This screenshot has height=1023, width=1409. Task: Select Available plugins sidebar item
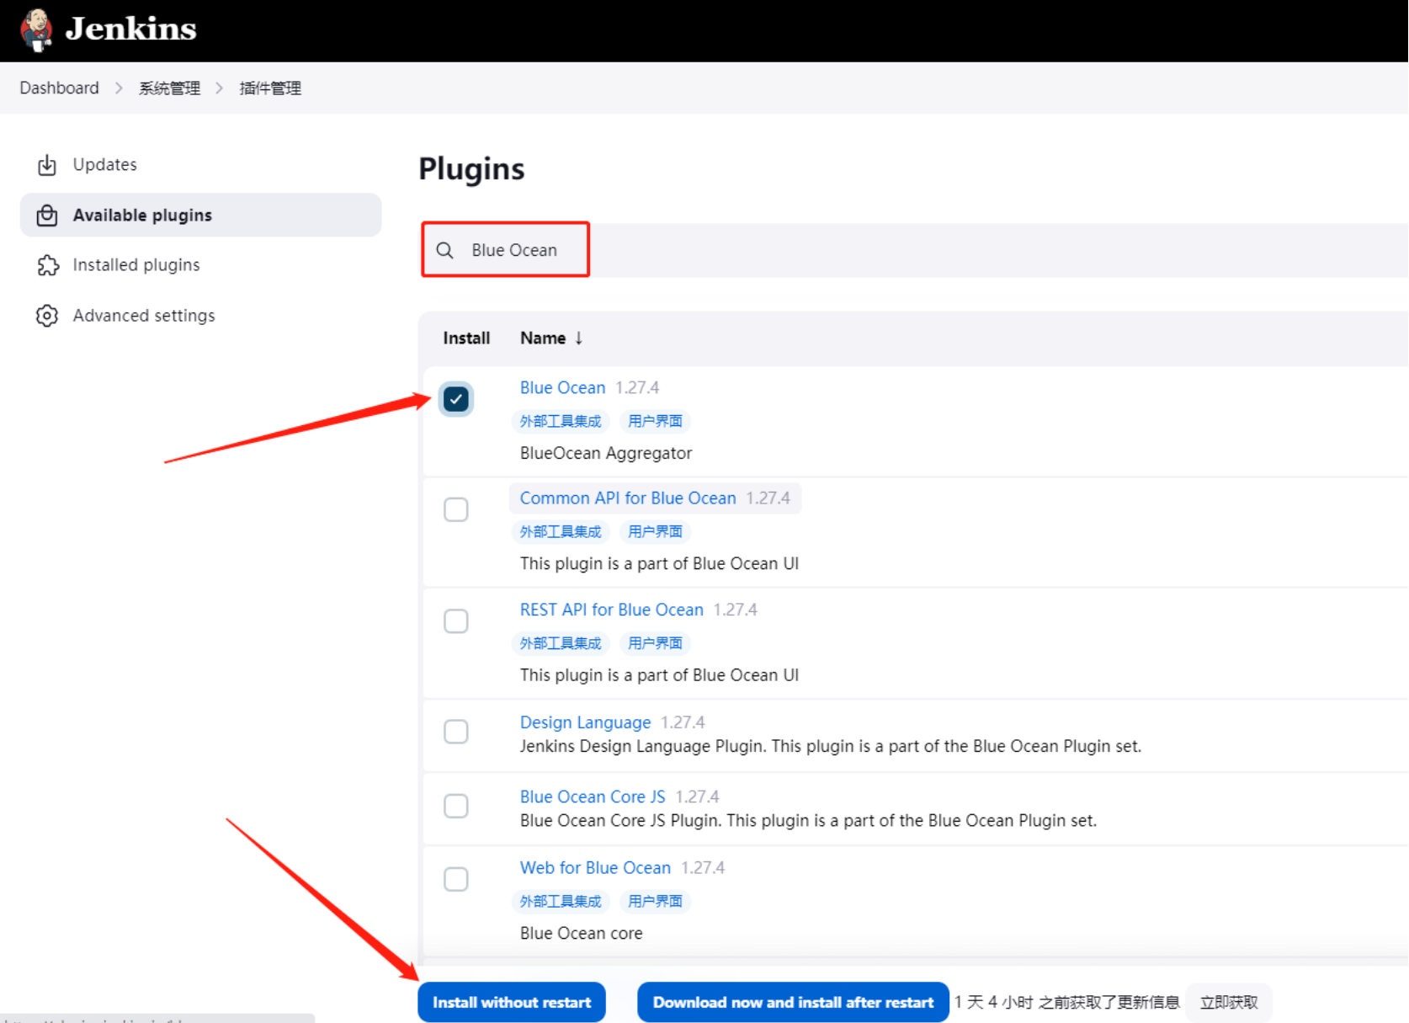click(x=200, y=215)
